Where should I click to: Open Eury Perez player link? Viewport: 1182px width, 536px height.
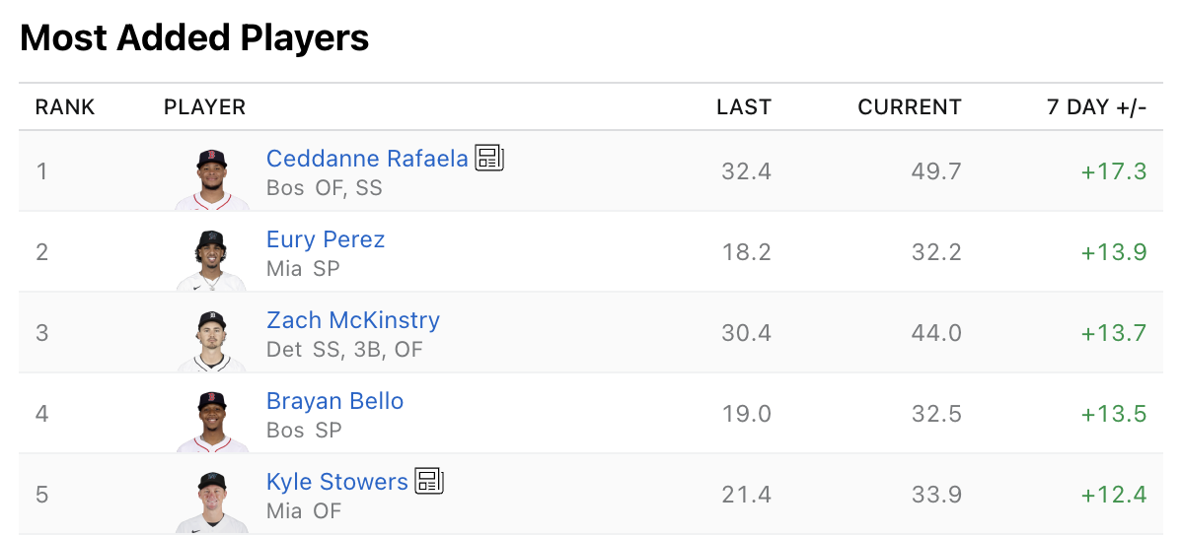(326, 239)
